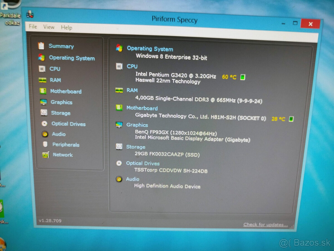Open Storage section in the sidebar
Screen dimensions: 334x251
(61, 113)
